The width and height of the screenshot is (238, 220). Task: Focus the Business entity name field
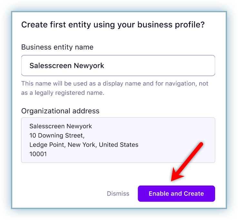click(118, 66)
